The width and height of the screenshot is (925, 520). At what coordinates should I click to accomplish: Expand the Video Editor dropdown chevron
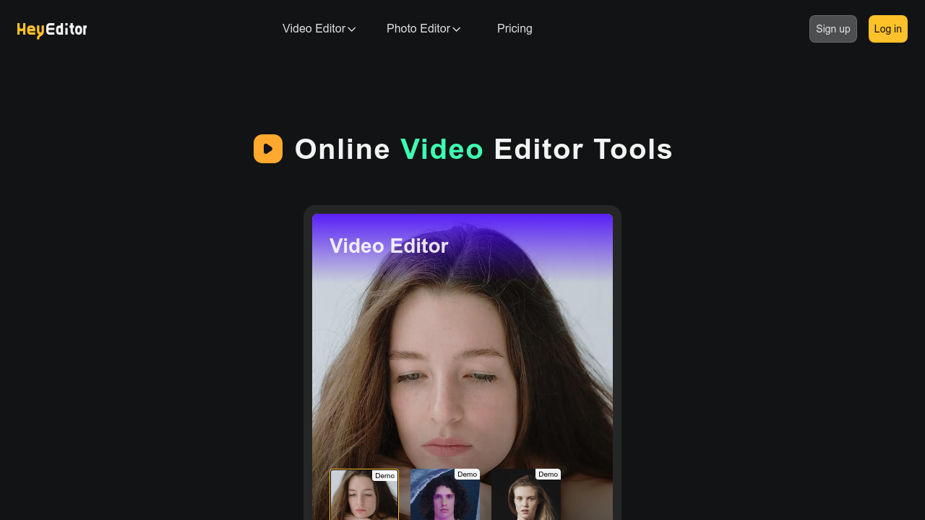coord(352,29)
